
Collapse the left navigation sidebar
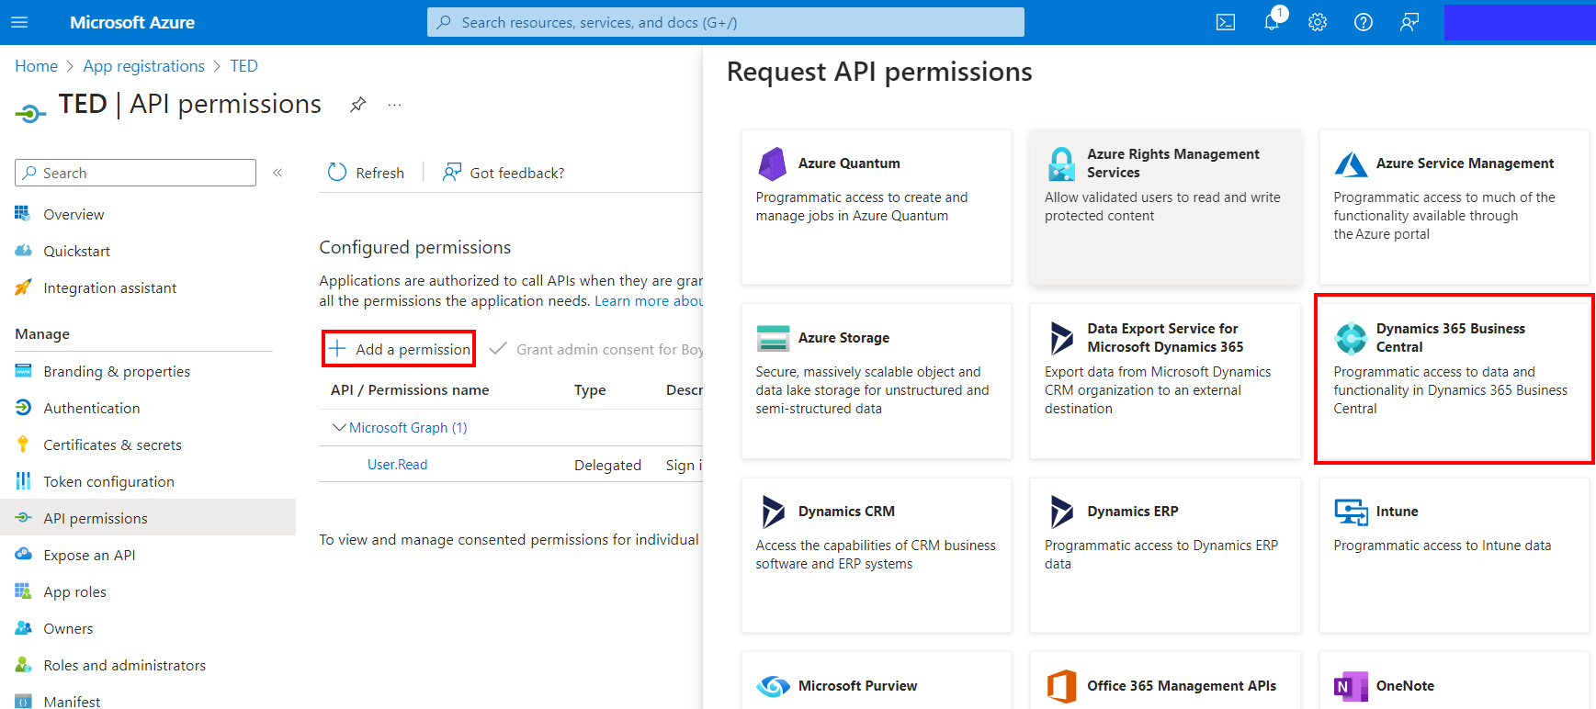pos(277,173)
